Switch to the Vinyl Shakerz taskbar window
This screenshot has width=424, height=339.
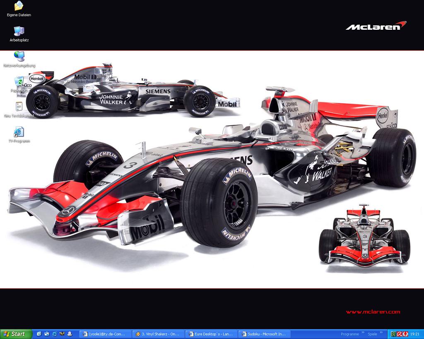point(159,334)
